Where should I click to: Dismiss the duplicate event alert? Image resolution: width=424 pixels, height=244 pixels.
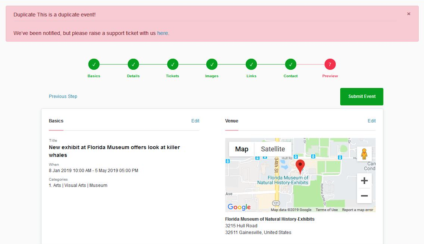408,14
